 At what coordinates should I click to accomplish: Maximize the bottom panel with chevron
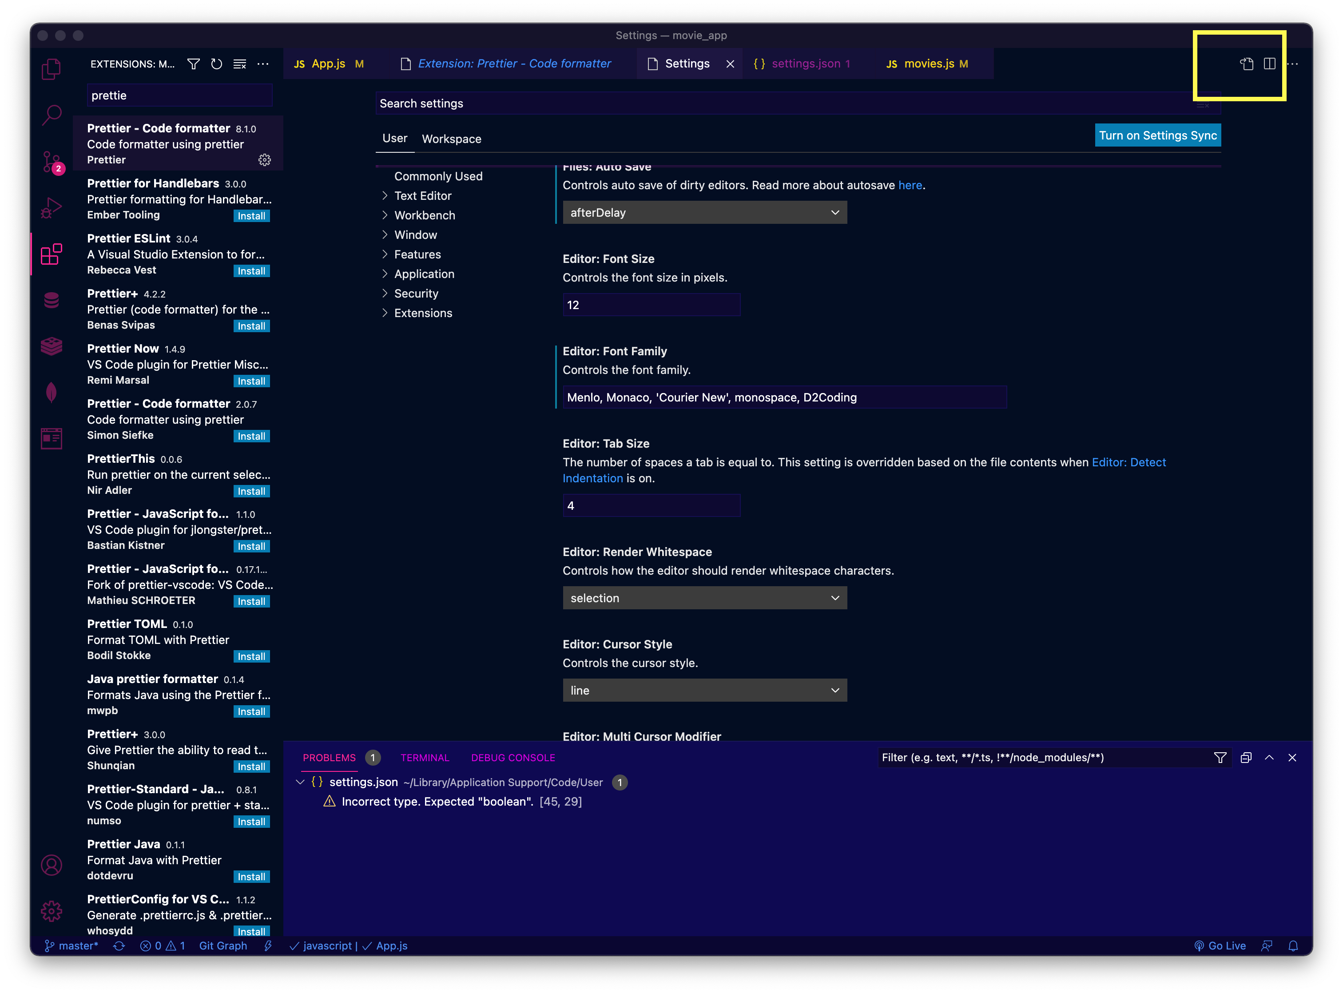pos(1269,757)
